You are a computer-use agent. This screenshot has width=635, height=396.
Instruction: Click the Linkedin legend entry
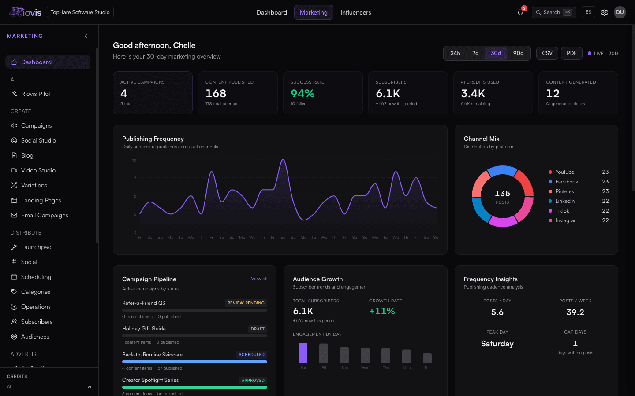(x=579, y=201)
